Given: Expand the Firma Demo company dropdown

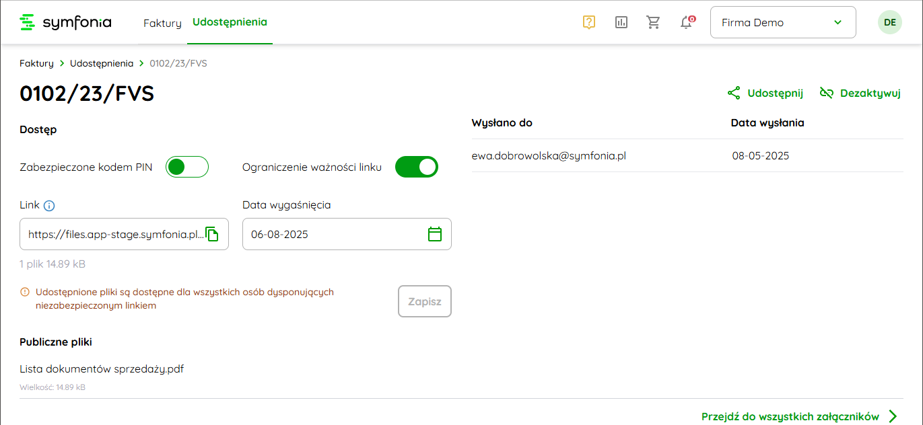Looking at the screenshot, I should 782,22.
